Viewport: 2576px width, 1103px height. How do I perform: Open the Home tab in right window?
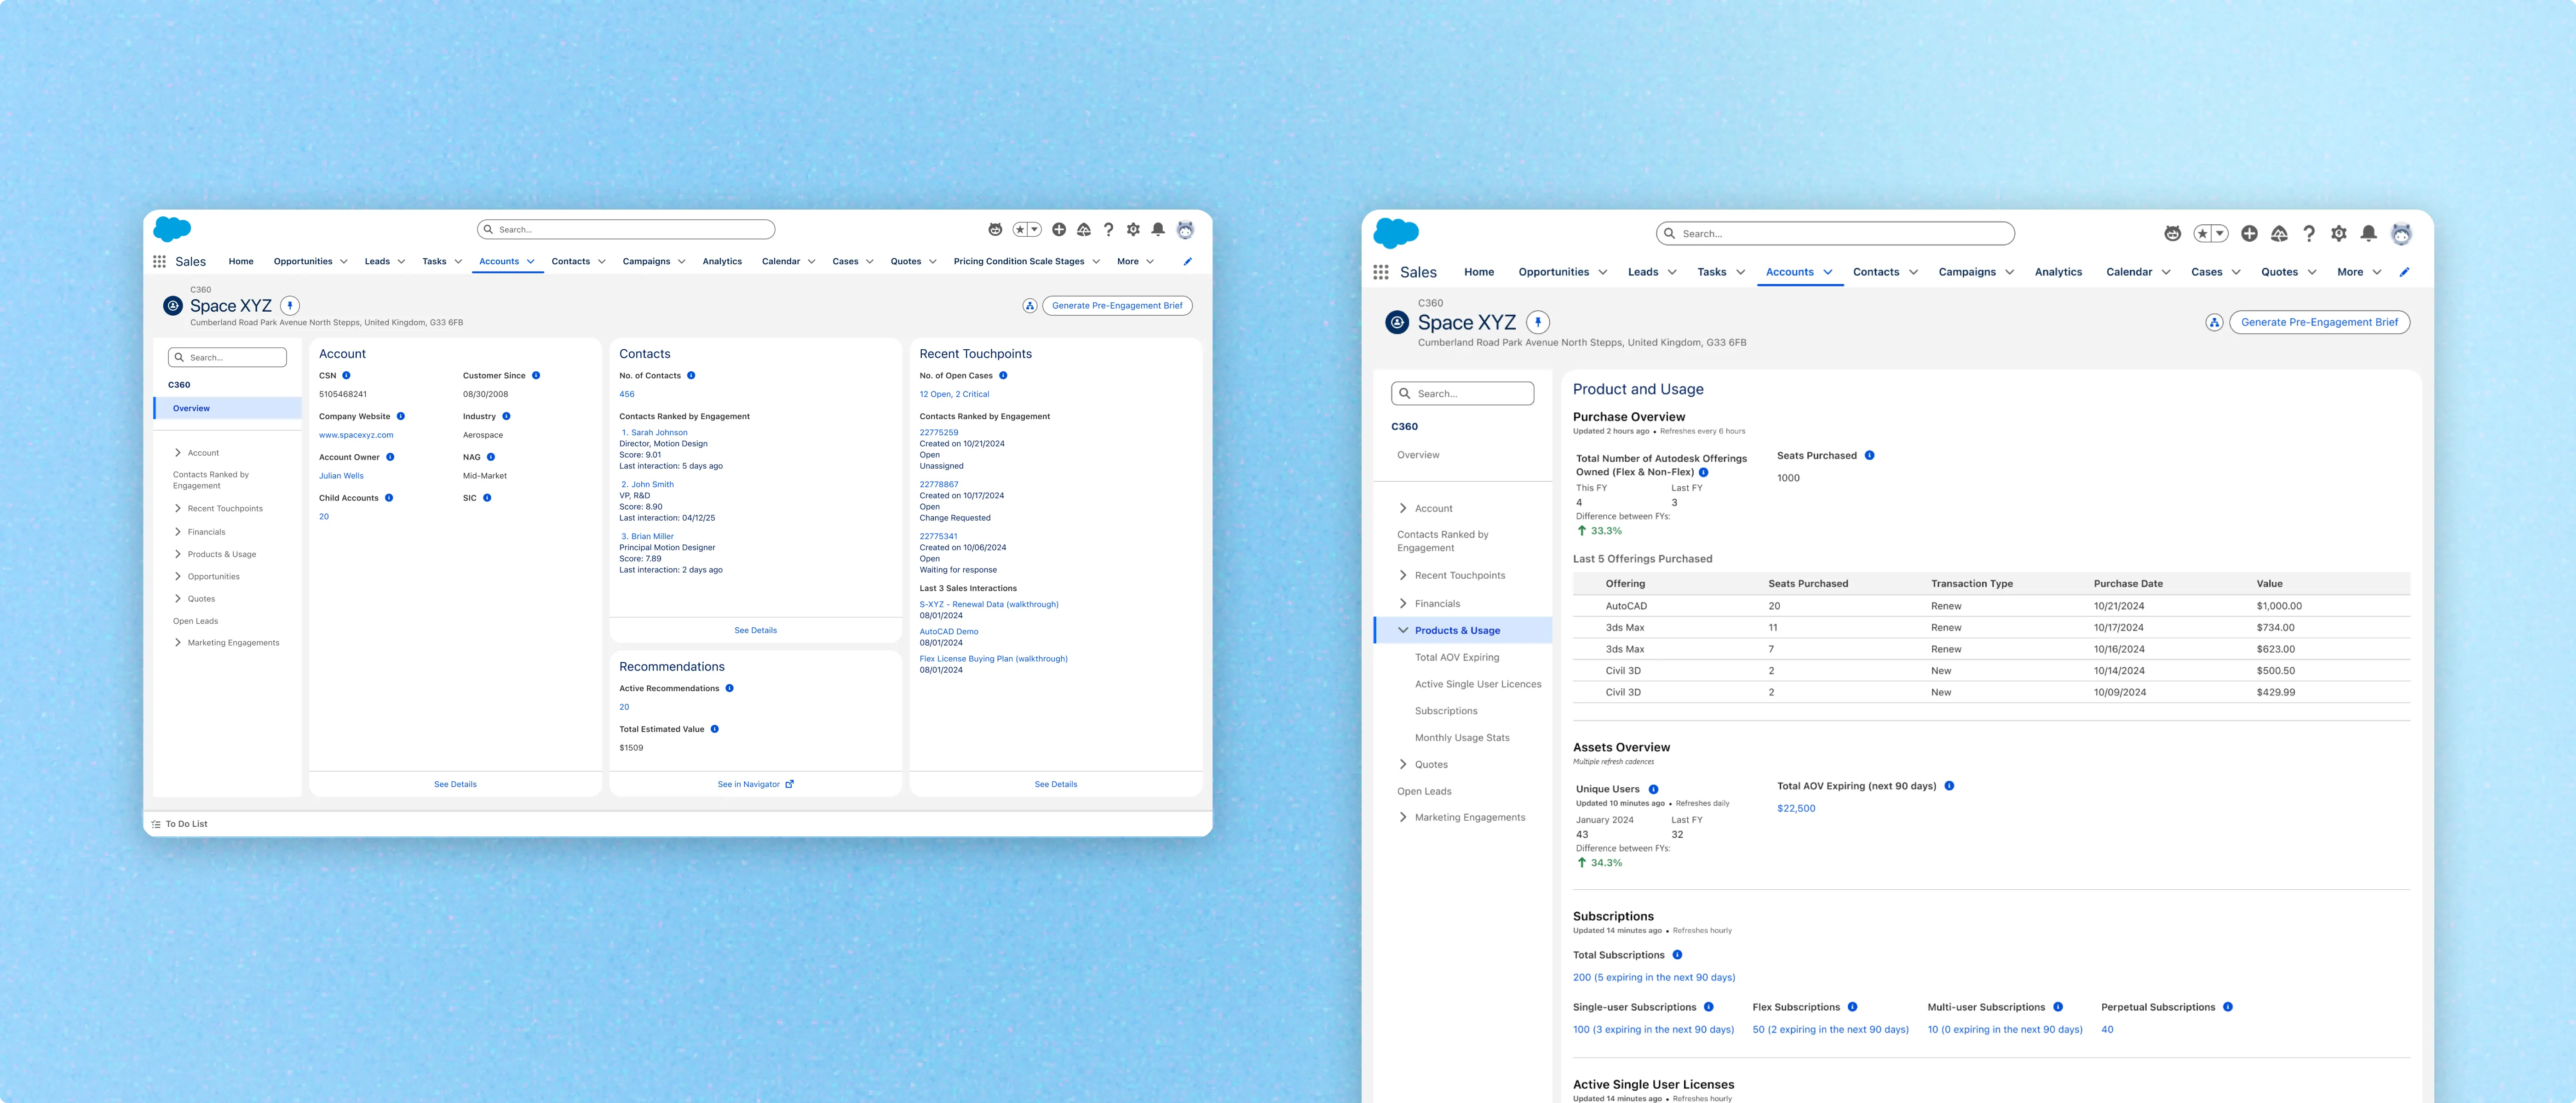point(1479,272)
